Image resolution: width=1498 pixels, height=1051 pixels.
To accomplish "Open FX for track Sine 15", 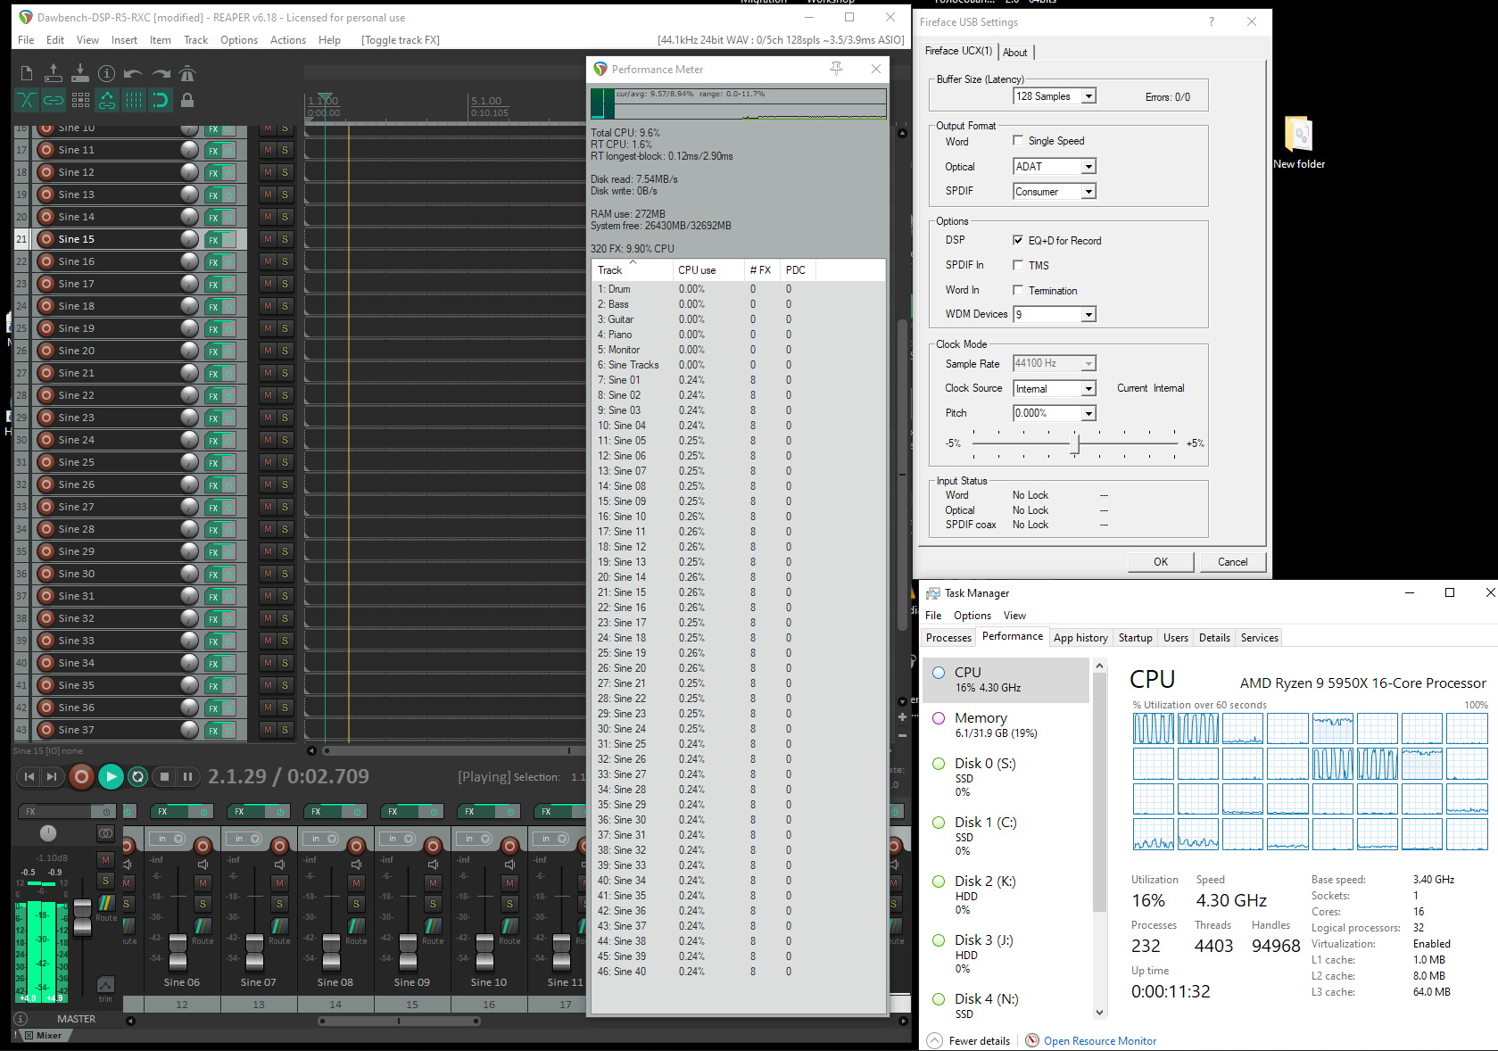I will tap(213, 240).
